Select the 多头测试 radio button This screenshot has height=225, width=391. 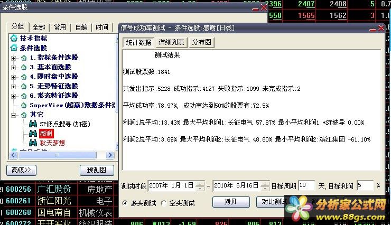tap(125, 203)
